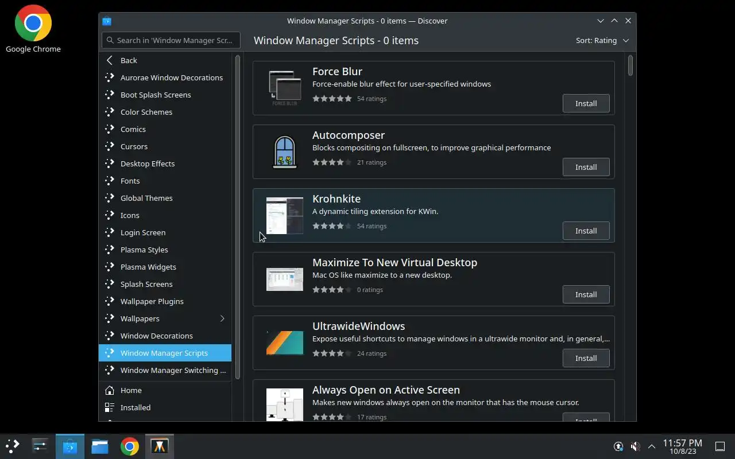The width and height of the screenshot is (735, 459).
Task: Click the Always Open on Active Screen icon
Action: click(x=285, y=405)
